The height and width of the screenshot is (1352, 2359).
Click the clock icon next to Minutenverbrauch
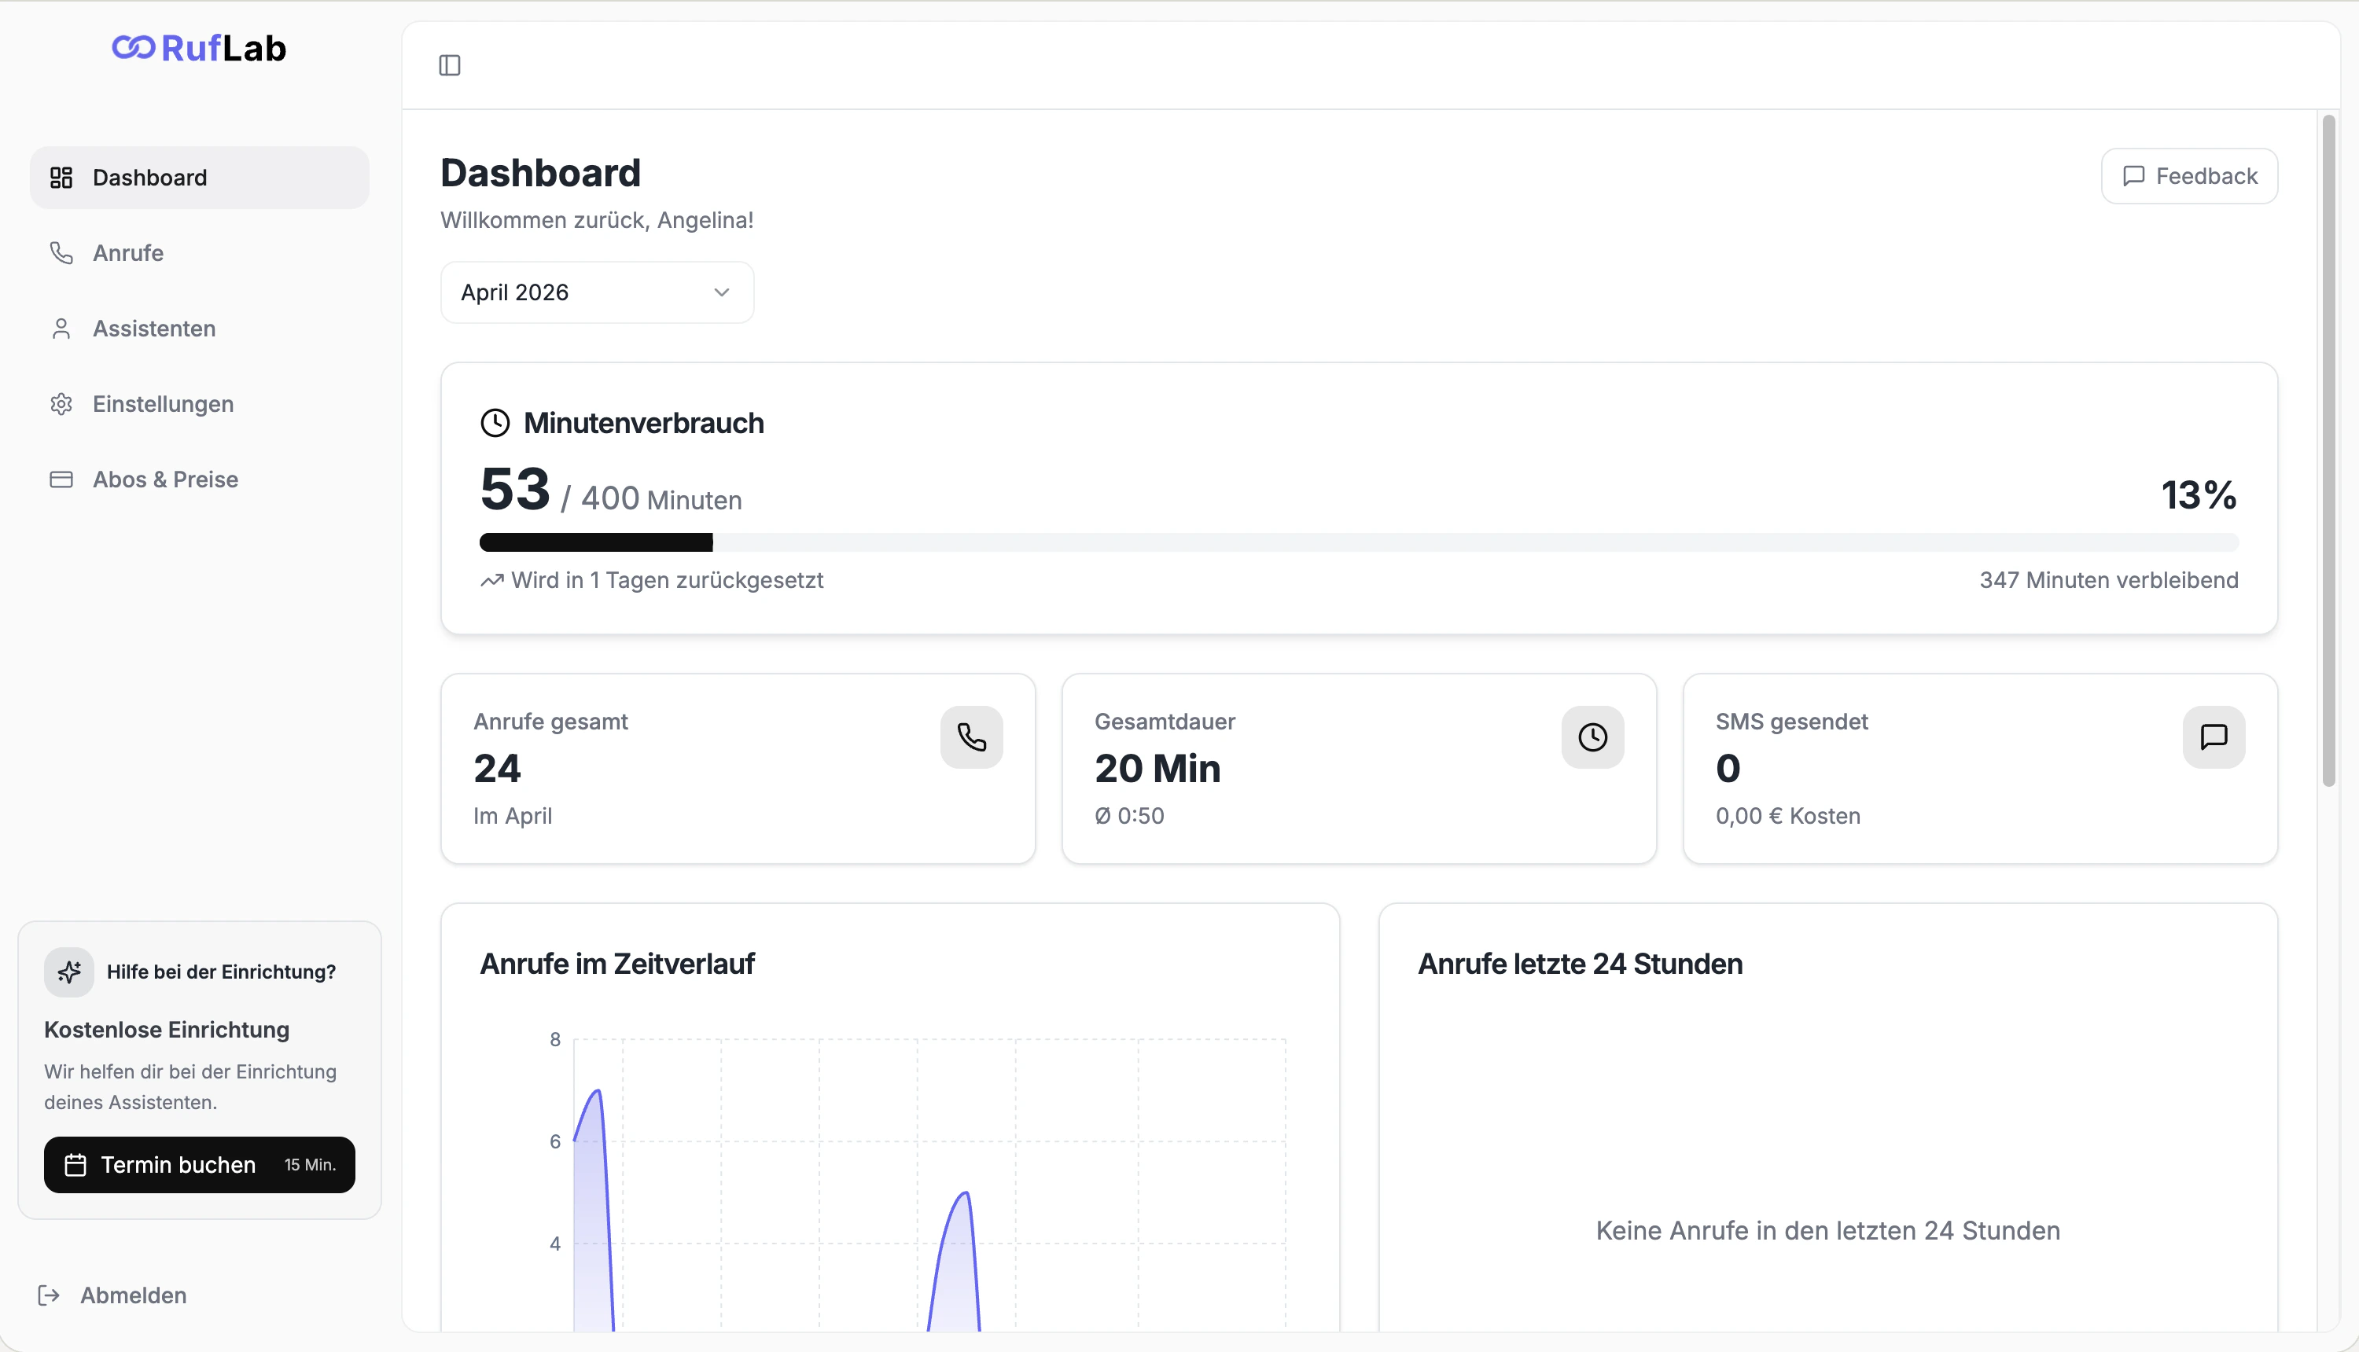(x=495, y=423)
